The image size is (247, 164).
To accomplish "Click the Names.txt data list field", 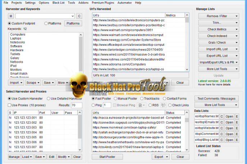I will coord(207,116).
